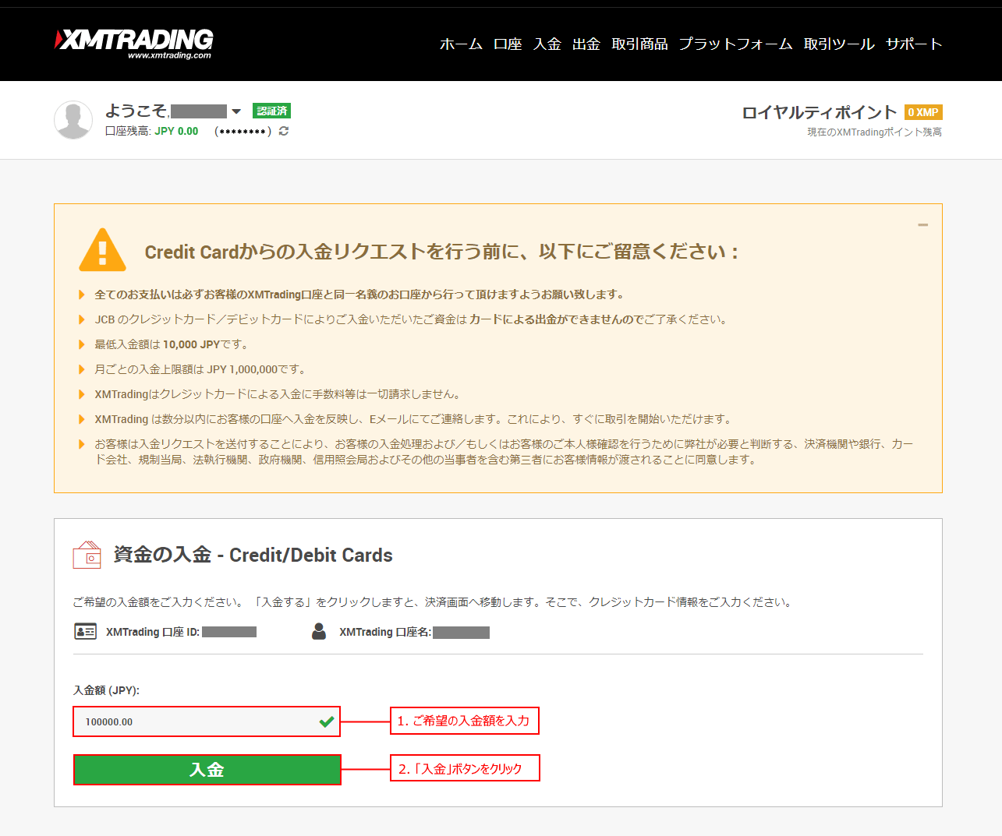Click the green 入金 deposit button
The width and height of the screenshot is (1002, 836).
point(207,770)
